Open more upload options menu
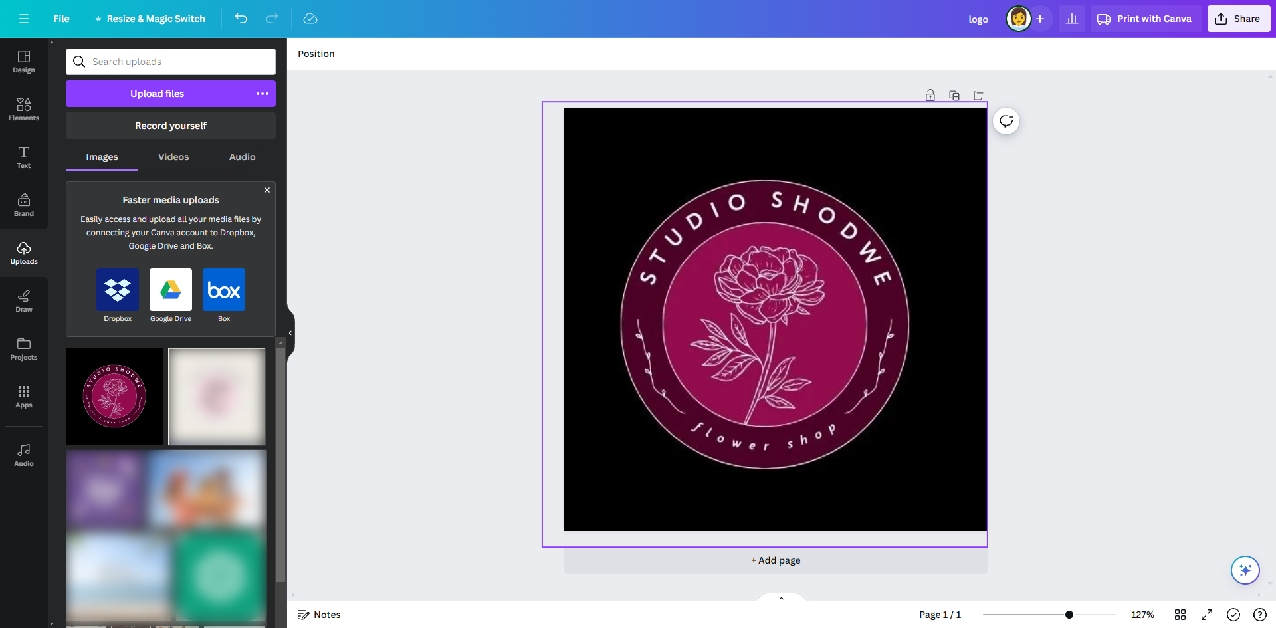Screen dimensions: 1276x628 (263, 94)
